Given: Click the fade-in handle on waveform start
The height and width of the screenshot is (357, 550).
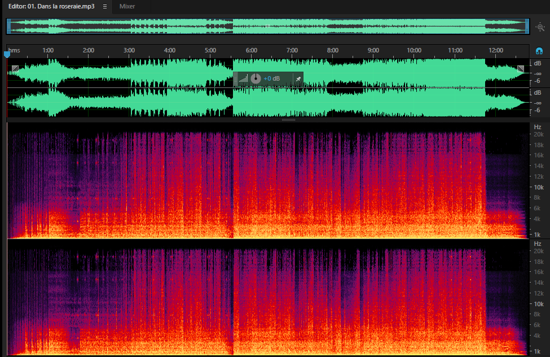Looking at the screenshot, I should pos(15,69).
